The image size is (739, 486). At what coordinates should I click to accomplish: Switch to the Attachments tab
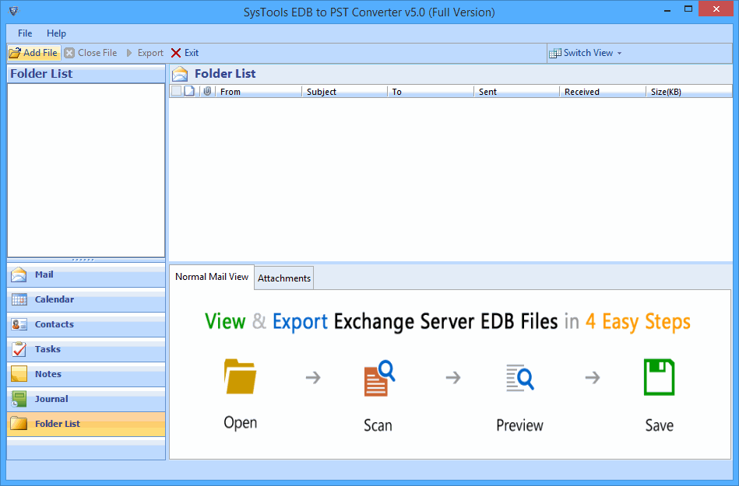[x=284, y=278]
